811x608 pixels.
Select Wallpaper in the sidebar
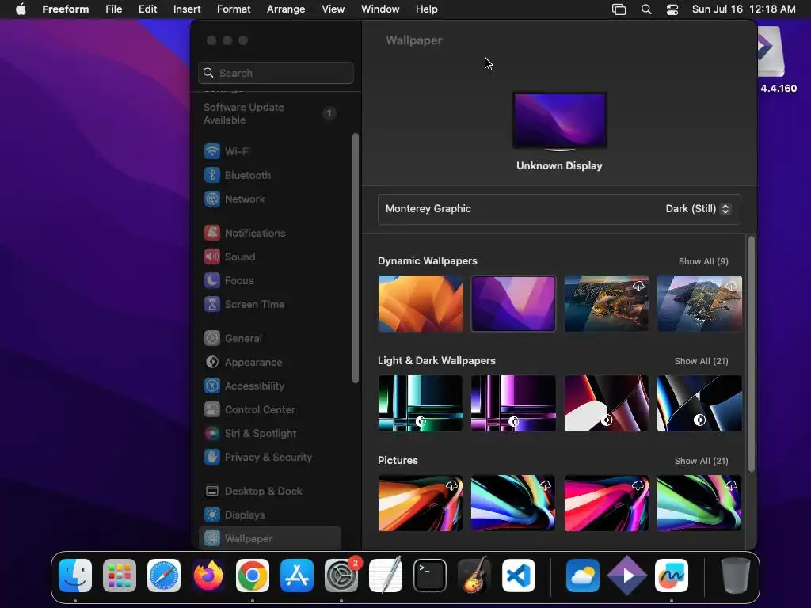(269, 538)
